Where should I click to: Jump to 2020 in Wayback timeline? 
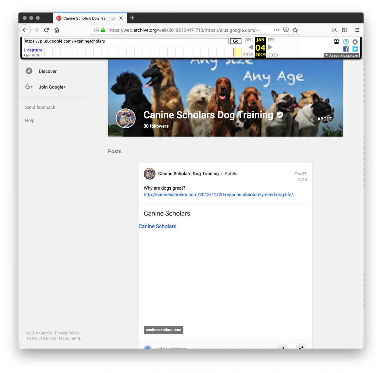coord(273,55)
